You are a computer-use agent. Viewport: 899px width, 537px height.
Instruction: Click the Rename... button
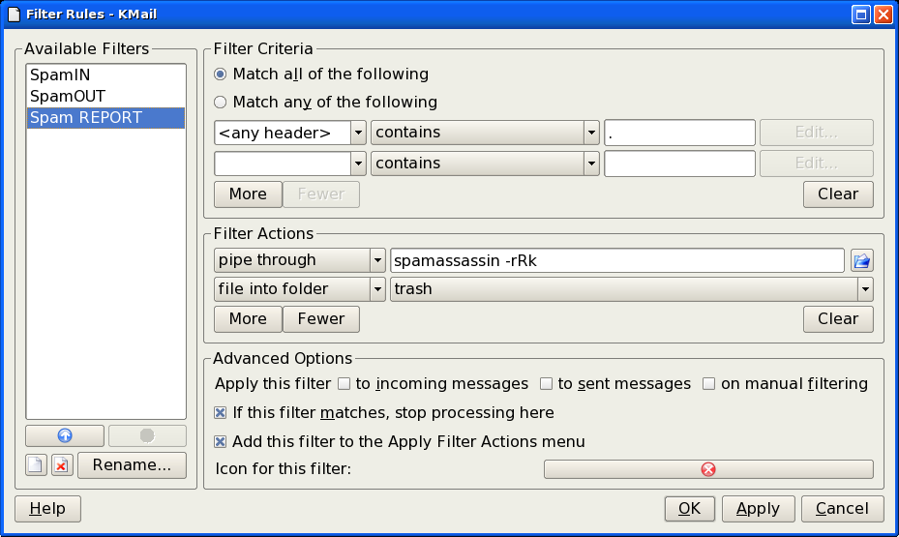click(x=132, y=464)
